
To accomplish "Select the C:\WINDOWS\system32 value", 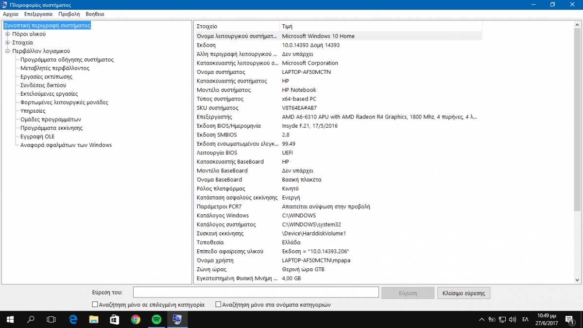I will pos(311,224).
